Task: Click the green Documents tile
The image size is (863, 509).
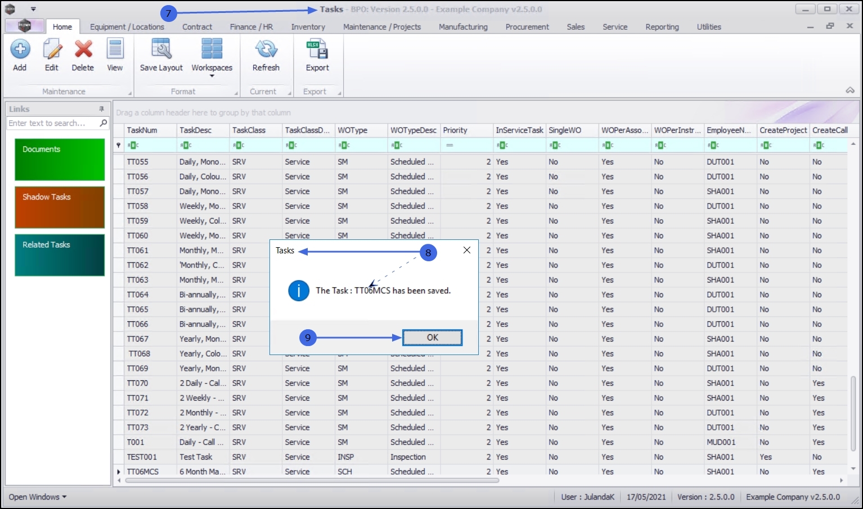Action: (x=60, y=160)
